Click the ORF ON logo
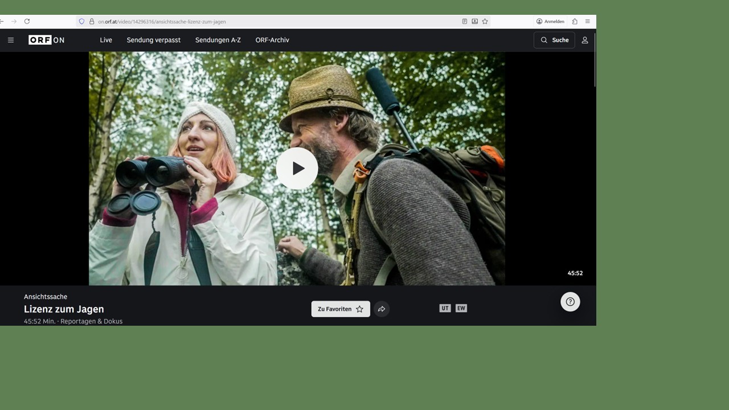 (x=46, y=40)
